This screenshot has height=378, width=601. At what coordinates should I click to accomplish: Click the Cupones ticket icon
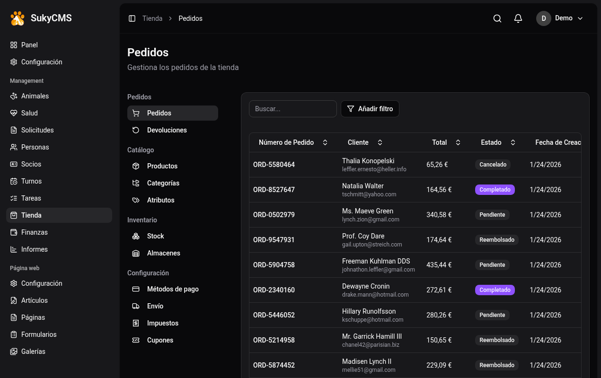[136, 340]
